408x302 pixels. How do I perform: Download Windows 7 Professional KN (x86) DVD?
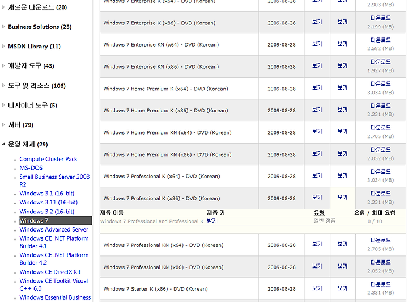click(380, 262)
